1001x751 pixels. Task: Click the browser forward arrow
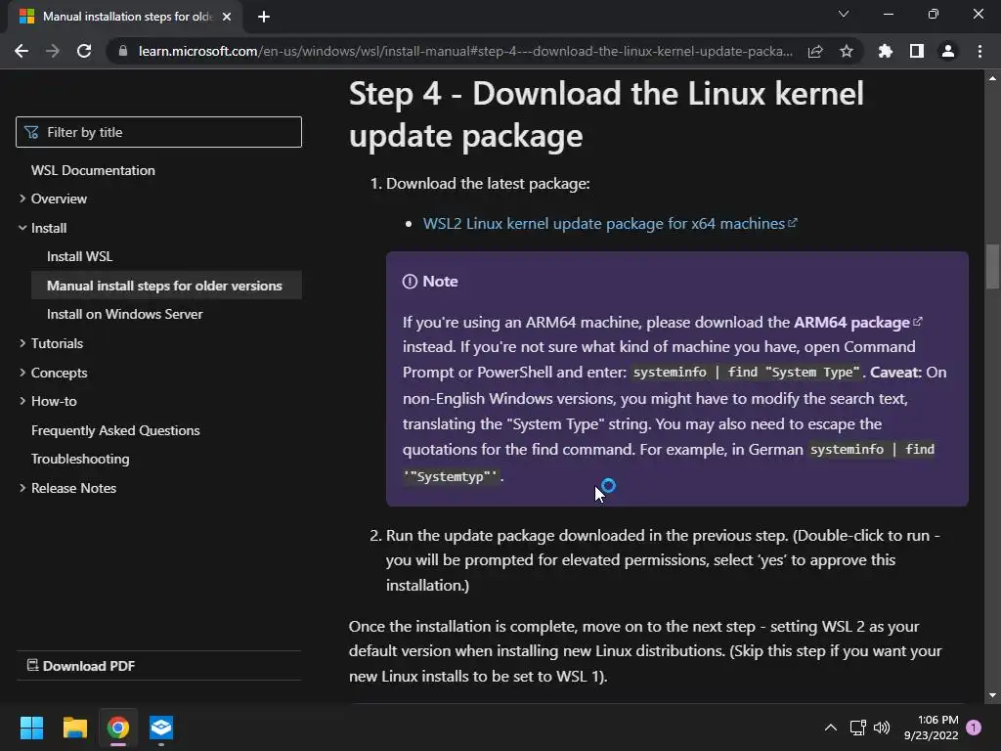coord(53,51)
